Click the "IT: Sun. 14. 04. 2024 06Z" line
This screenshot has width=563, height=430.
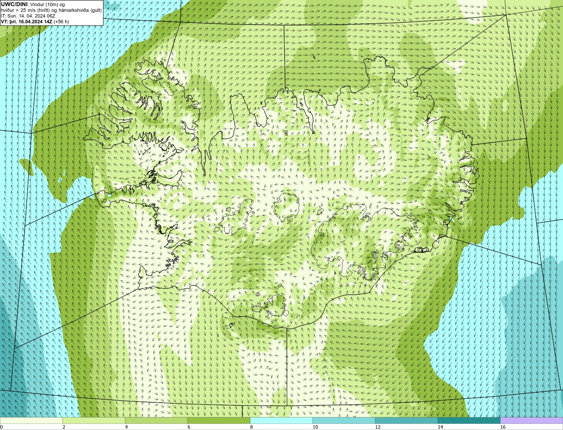click(28, 16)
